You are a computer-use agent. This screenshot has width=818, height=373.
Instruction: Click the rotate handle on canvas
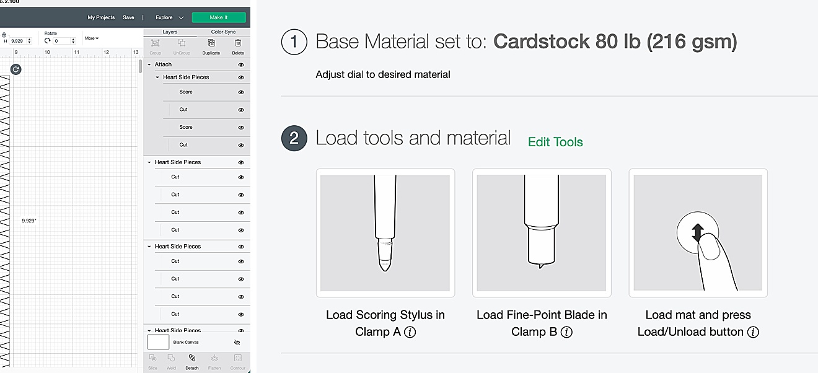click(x=16, y=69)
